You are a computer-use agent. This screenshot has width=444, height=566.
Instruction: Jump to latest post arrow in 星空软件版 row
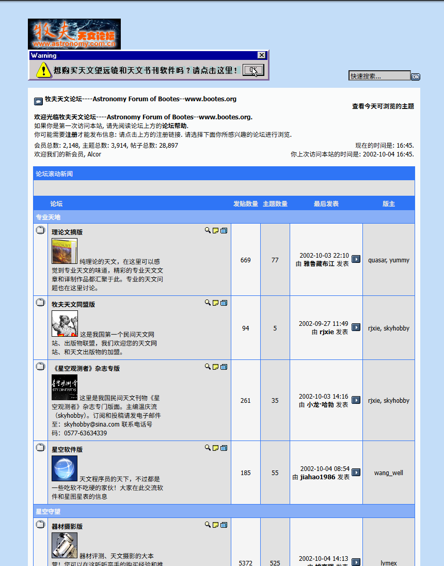tap(356, 473)
